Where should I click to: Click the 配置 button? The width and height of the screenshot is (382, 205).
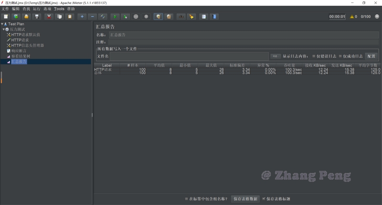pyautogui.click(x=371, y=56)
